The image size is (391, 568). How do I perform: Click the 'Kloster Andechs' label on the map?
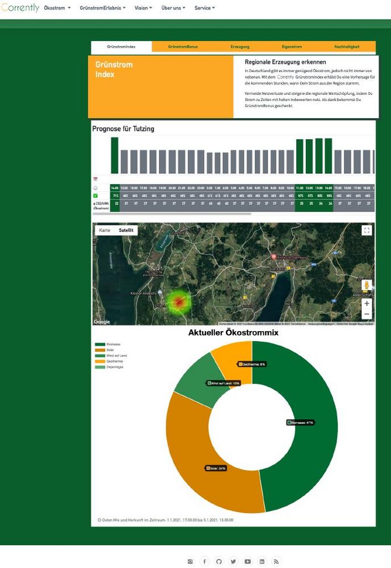coord(143,293)
